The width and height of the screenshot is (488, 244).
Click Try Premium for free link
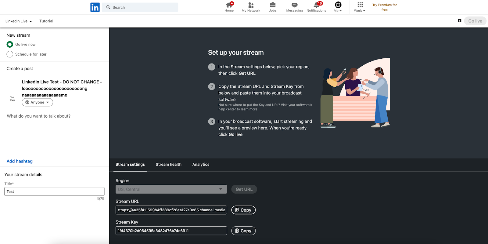point(385,7)
